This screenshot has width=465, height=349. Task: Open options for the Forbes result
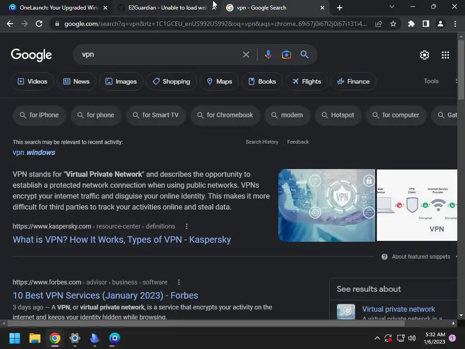[179, 282]
